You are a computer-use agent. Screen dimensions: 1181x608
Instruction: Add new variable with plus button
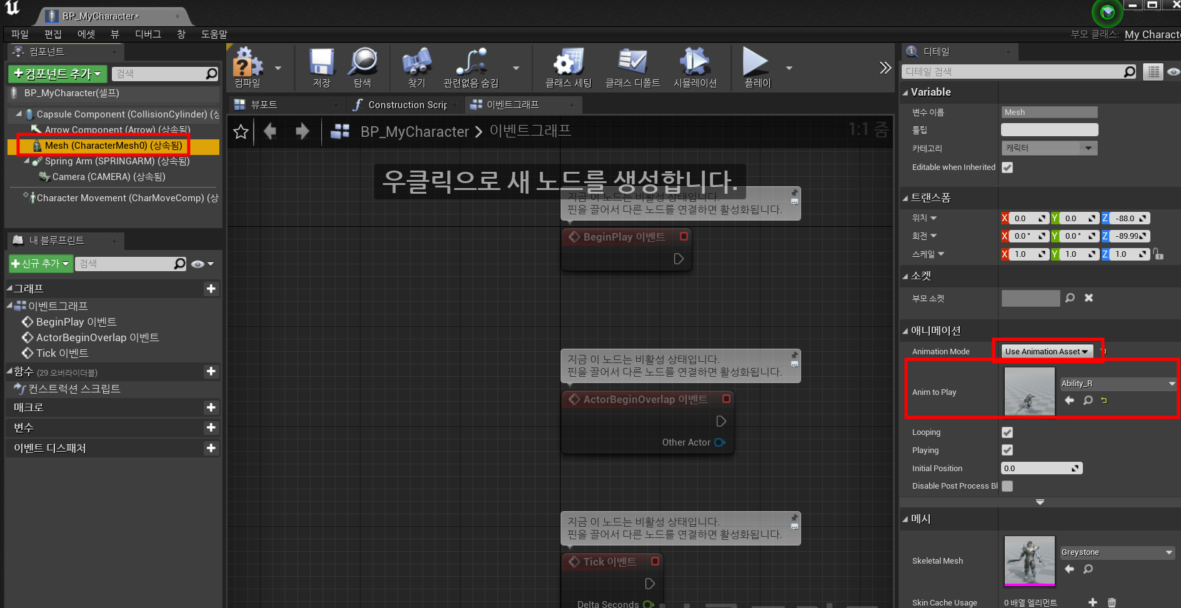[x=211, y=427]
